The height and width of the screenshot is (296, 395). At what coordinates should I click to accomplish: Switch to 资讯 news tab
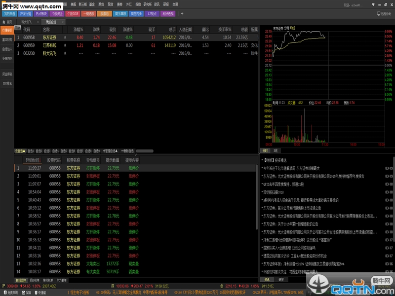point(267,280)
